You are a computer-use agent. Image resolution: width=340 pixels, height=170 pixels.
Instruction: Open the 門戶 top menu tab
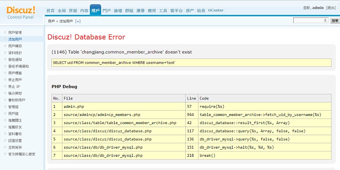(x=107, y=11)
